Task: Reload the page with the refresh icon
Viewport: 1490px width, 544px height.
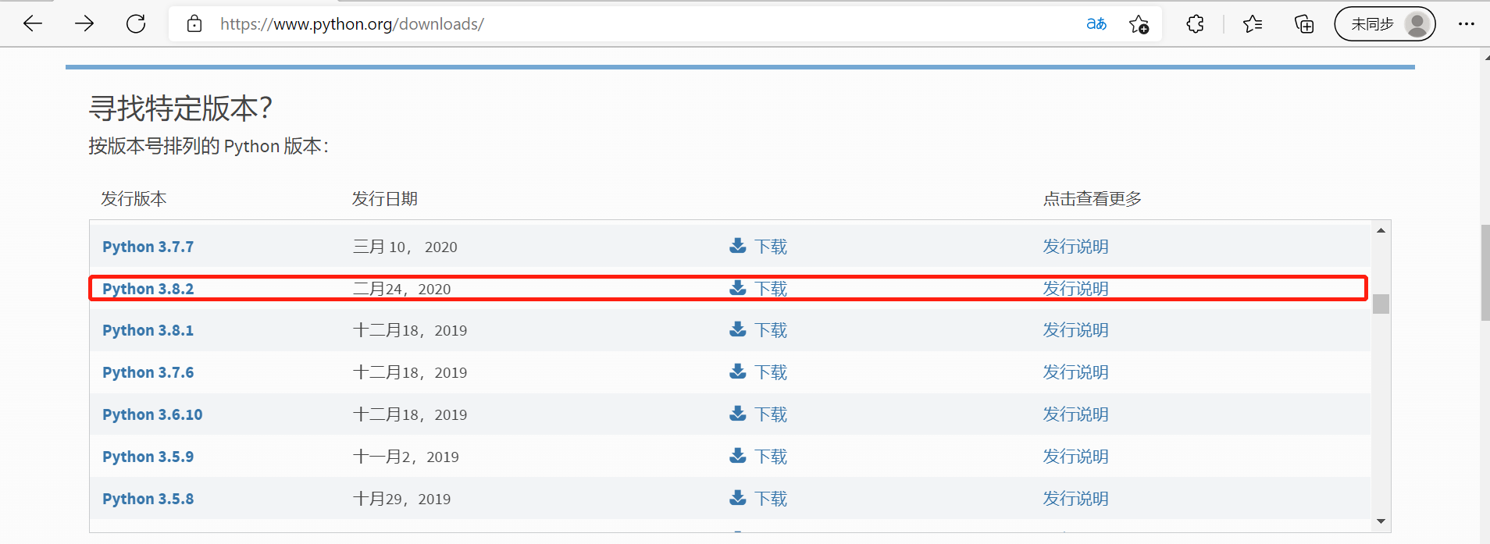Action: 136,23
